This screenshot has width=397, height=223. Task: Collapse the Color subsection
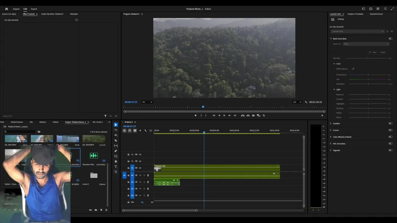[334, 64]
